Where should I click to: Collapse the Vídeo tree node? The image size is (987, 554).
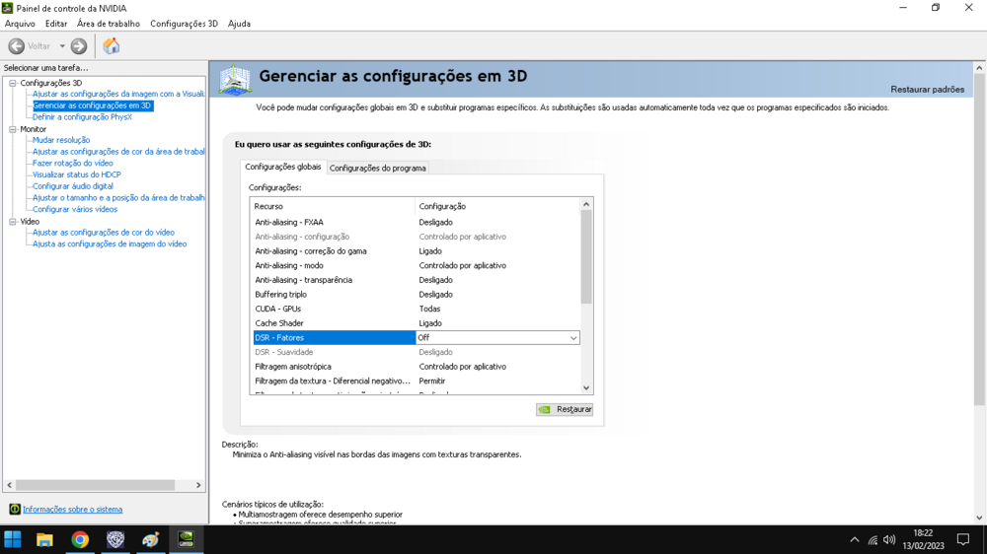[13, 222]
